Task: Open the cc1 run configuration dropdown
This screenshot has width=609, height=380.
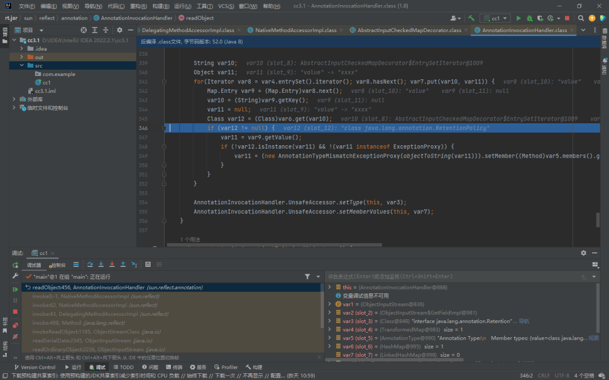Action: click(x=495, y=18)
